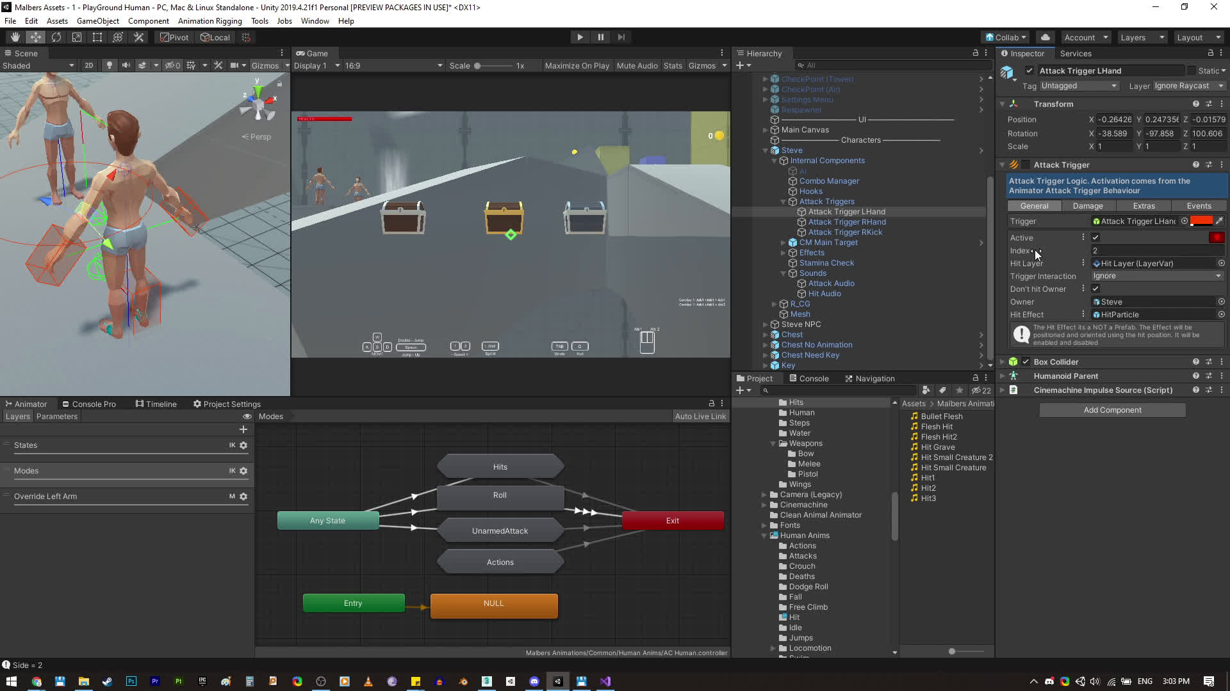Toggle the Active checkbox

tap(1095, 237)
